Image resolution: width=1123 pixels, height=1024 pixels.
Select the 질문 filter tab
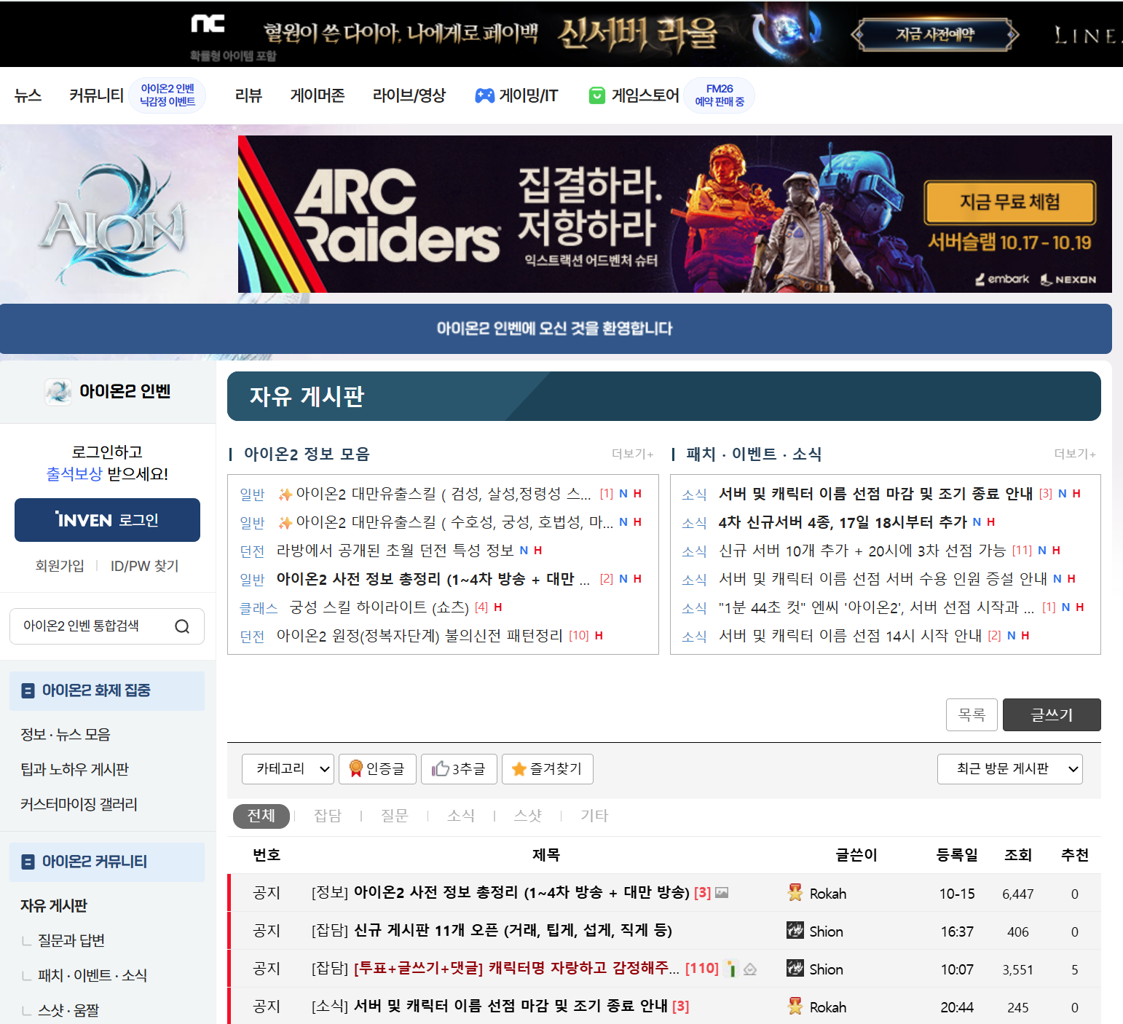(x=395, y=816)
